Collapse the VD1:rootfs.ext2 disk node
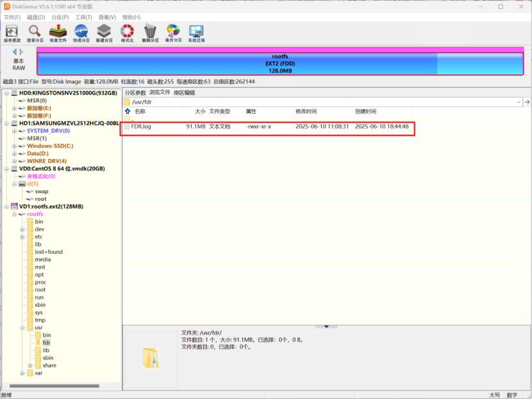The width and height of the screenshot is (532, 399). (x=6, y=207)
